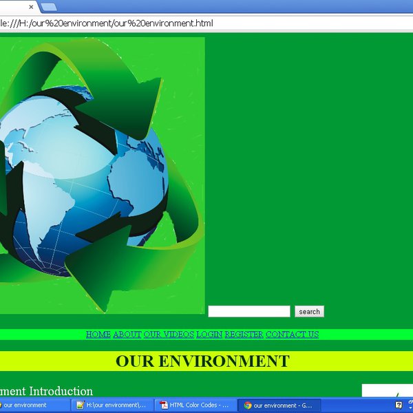413x413 pixels.
Task: Open the REGISTER link
Action: (x=244, y=335)
